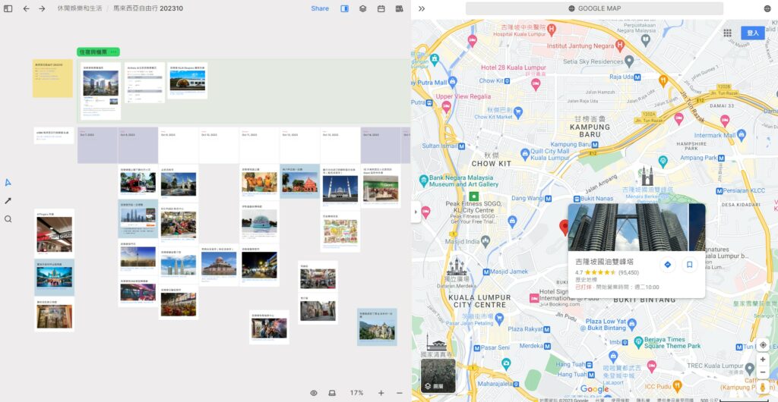Viewport: 778px width, 402px height.
Task: Click the Setia Sky Residences pin
Action: (x=629, y=61)
